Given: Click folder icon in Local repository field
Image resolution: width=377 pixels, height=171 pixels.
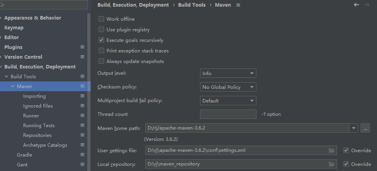Looking at the screenshot, I should click(x=332, y=164).
